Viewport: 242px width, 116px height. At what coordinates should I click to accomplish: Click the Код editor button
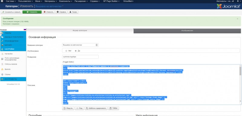click(80, 108)
